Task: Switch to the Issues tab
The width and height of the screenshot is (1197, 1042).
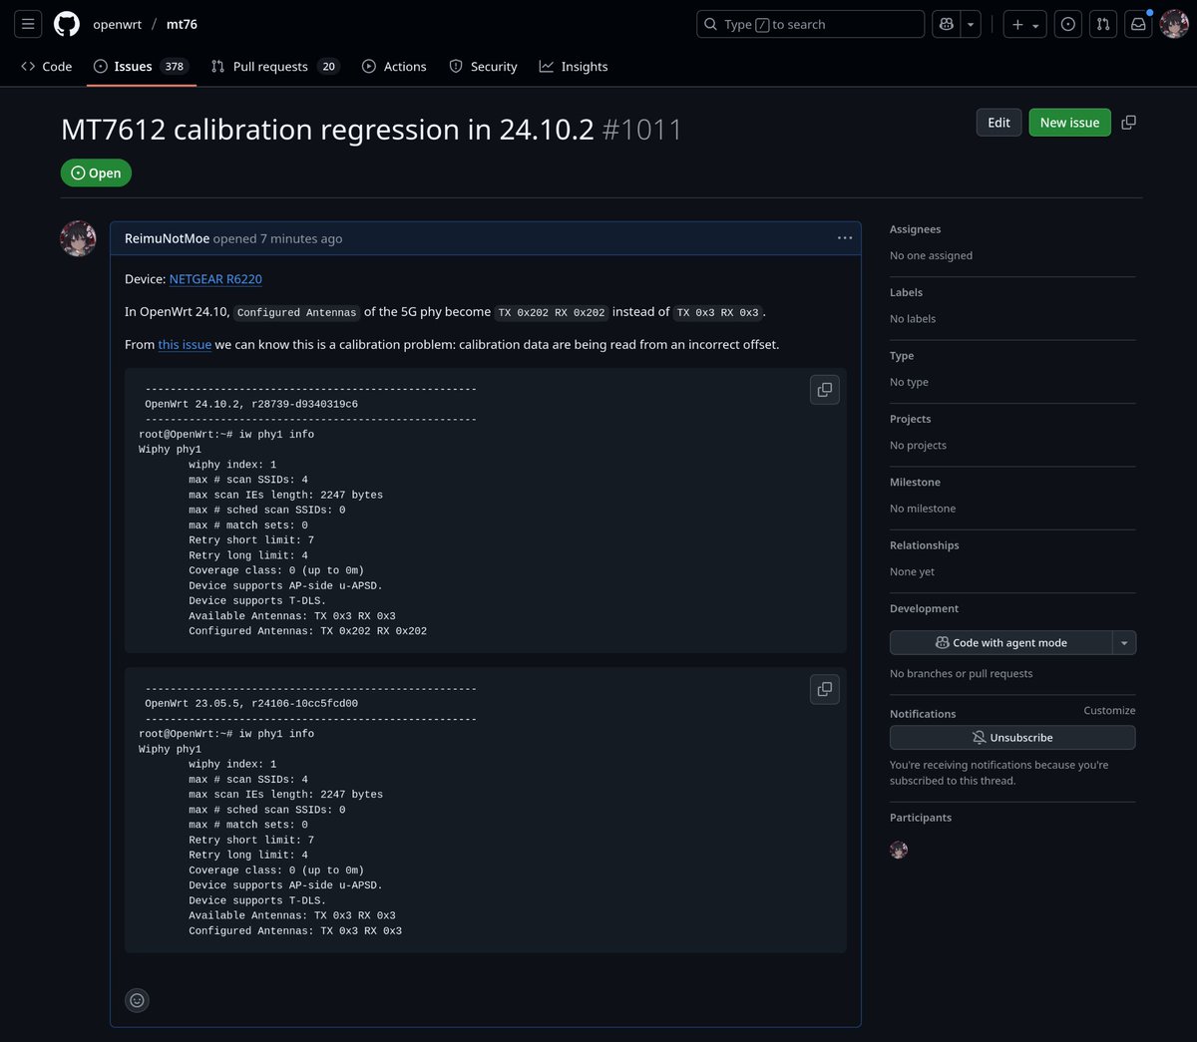Action: coord(142,67)
